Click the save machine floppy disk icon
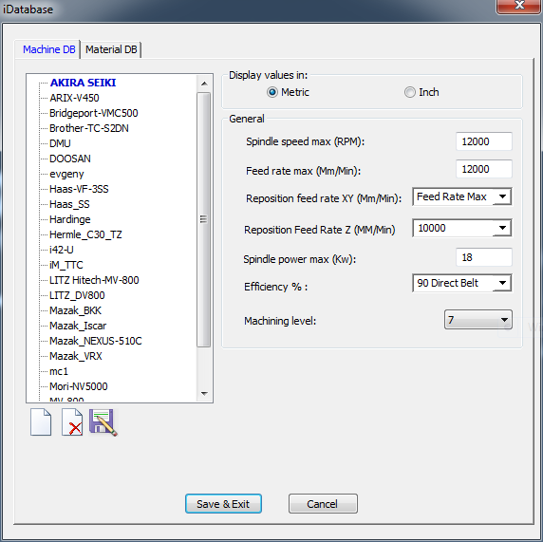The height and width of the screenshot is (542, 543). [x=103, y=421]
